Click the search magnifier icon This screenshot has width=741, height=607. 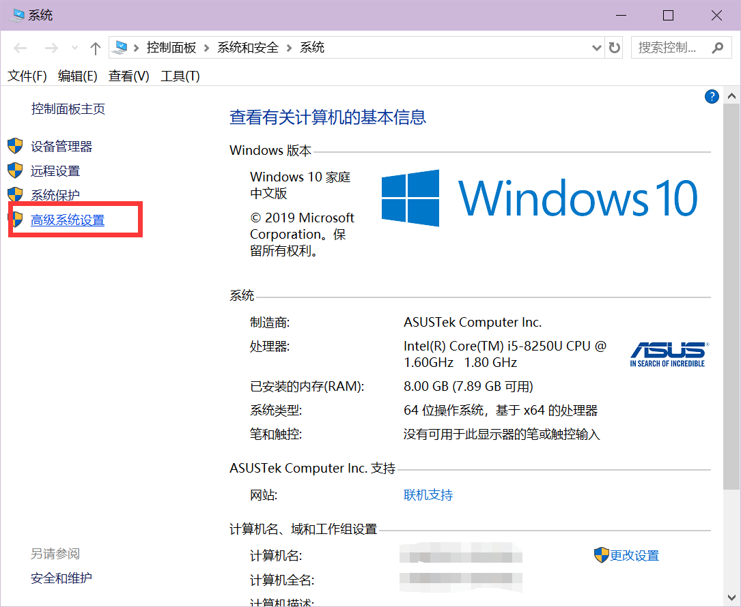[718, 48]
